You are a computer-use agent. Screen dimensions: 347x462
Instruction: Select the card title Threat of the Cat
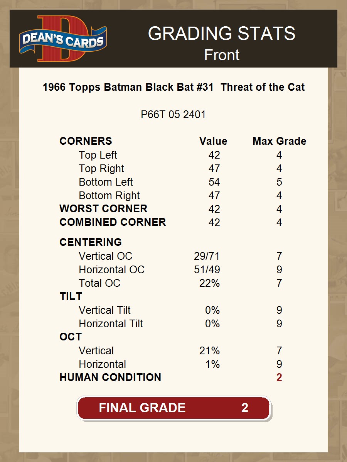(173, 87)
